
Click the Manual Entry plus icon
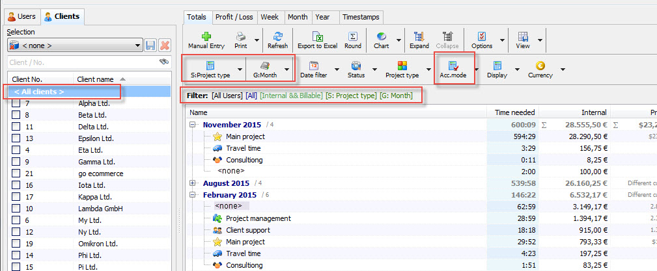click(x=206, y=36)
